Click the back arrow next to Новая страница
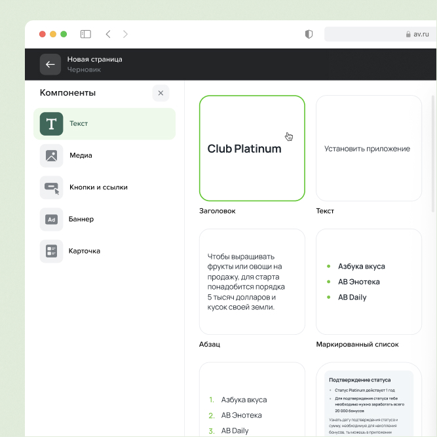This screenshot has height=437, width=437. [50, 64]
